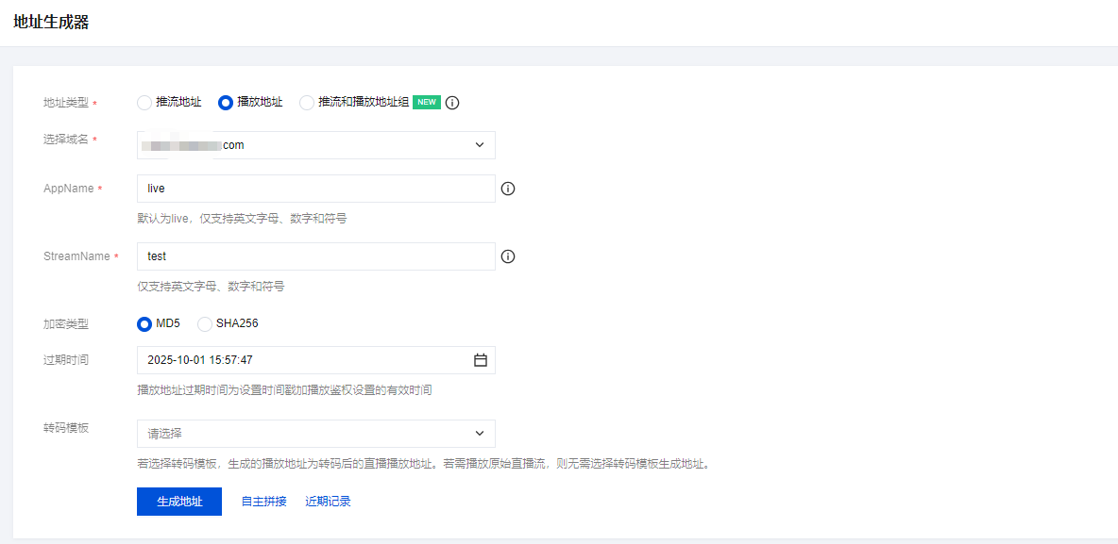This screenshot has height=544, width=1118.
Task: Select the 播放地址 radio option
Action: click(x=226, y=103)
